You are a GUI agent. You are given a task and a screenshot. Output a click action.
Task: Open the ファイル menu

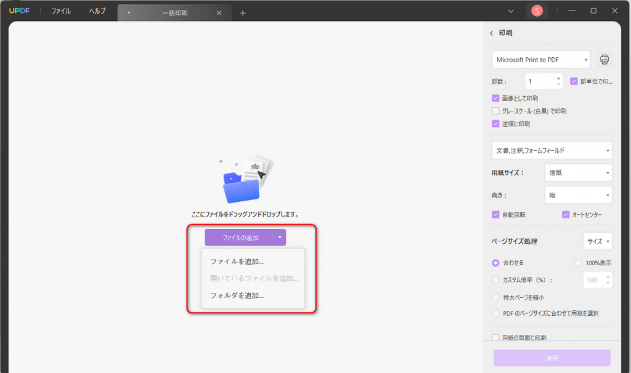click(x=61, y=11)
